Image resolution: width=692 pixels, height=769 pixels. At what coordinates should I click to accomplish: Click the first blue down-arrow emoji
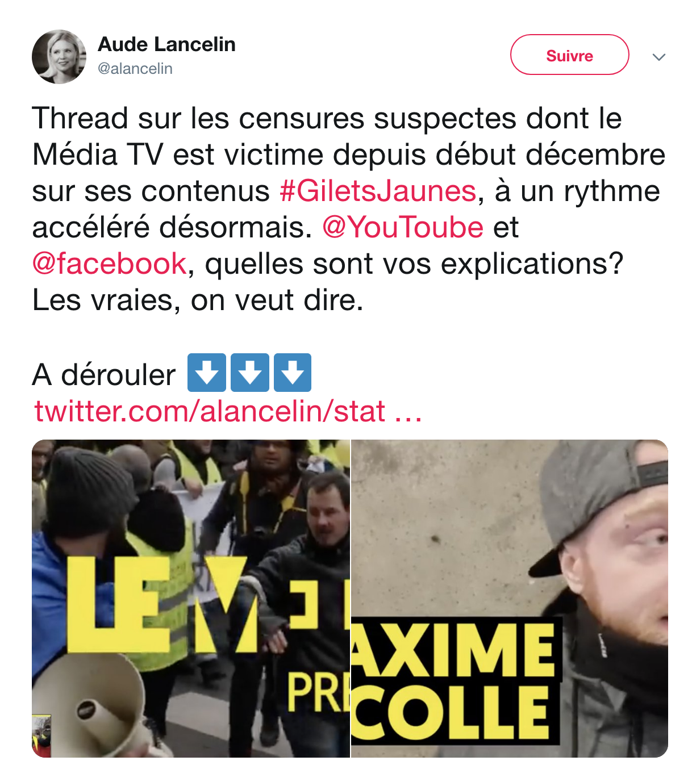click(207, 373)
